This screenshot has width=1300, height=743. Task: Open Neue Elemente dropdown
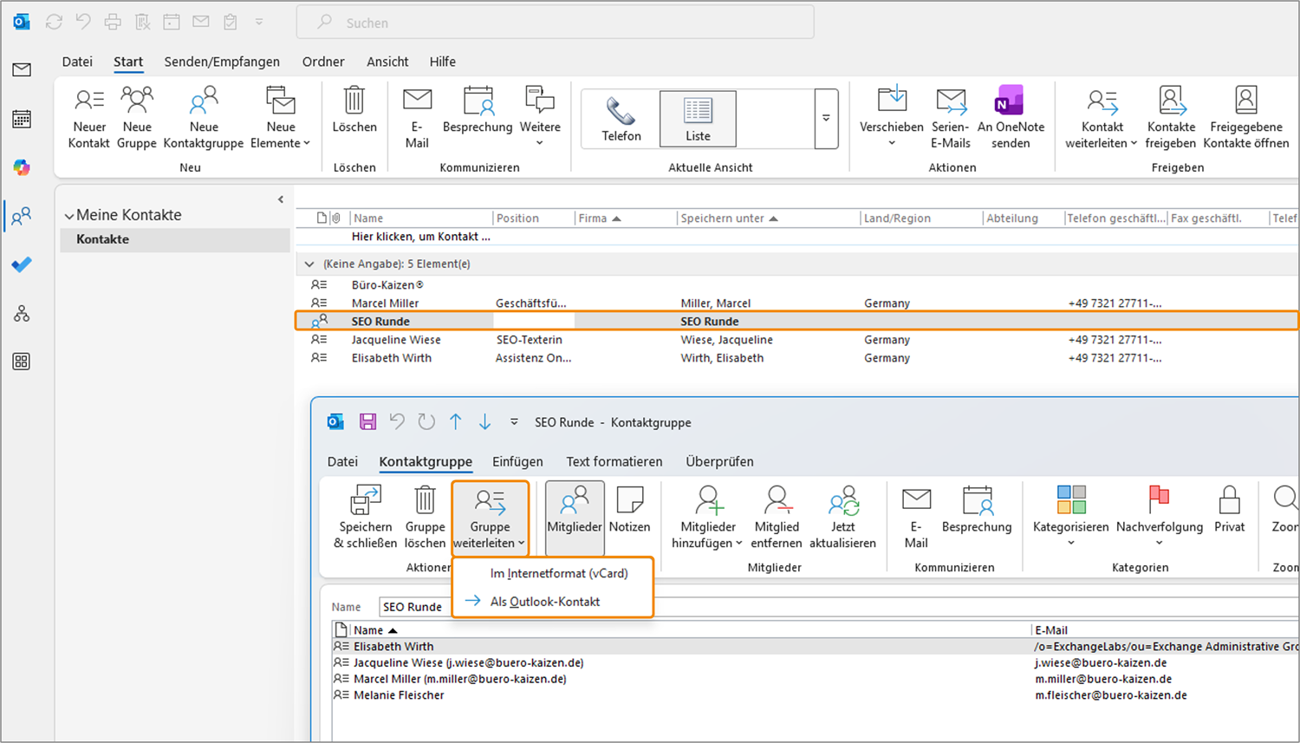pos(280,118)
